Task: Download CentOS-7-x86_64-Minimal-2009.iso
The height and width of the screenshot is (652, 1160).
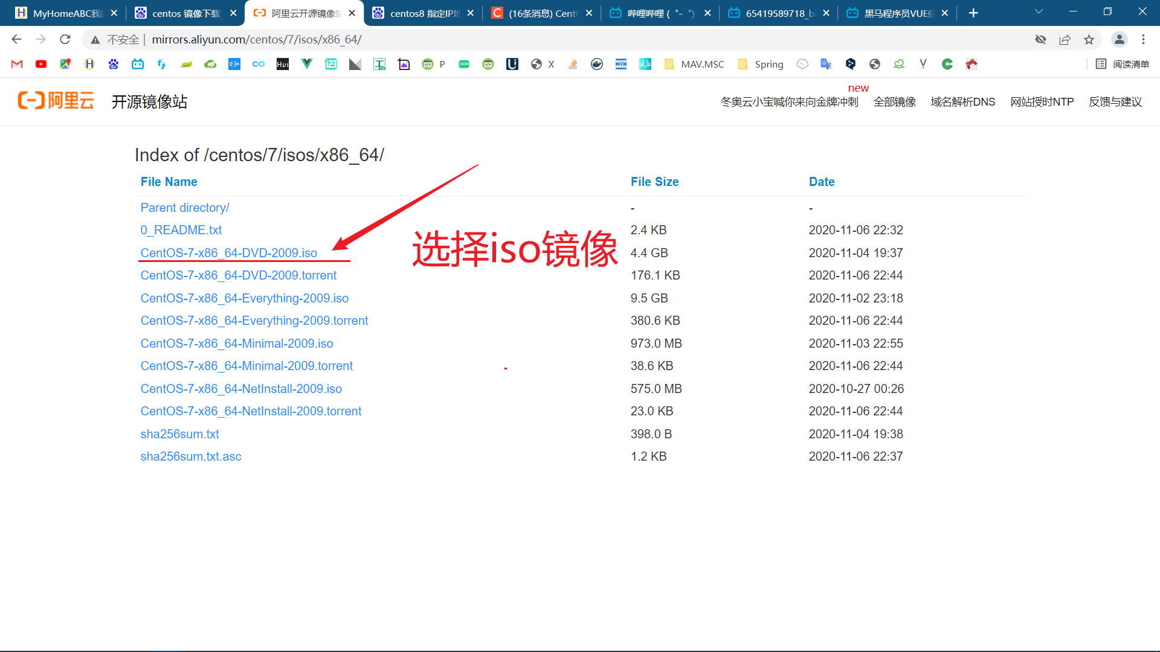Action: tap(237, 344)
